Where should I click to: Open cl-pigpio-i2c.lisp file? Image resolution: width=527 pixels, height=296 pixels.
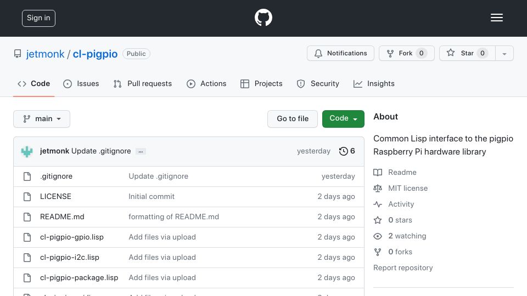[x=70, y=258]
